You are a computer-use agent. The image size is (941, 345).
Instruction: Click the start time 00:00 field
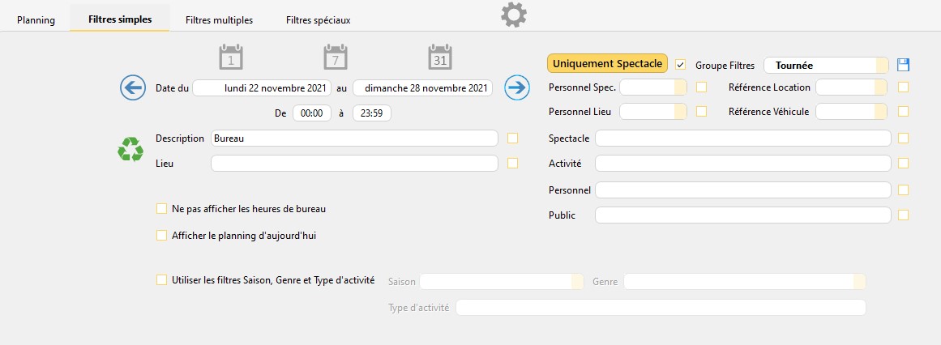(311, 114)
